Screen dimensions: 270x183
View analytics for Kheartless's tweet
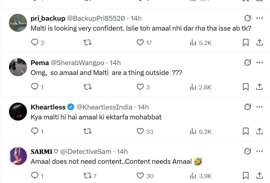pyautogui.click(x=200, y=131)
